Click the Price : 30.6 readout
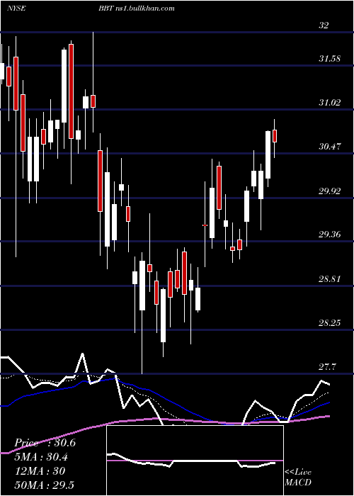This screenshot has height=496, width=354. (45, 443)
